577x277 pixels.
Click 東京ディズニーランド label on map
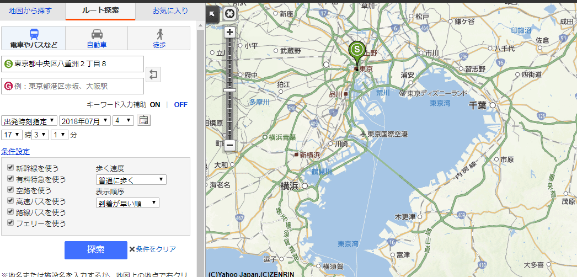pyautogui.click(x=439, y=93)
